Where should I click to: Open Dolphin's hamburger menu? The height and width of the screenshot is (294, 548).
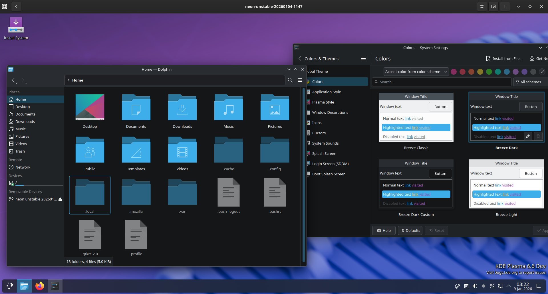coord(300,80)
